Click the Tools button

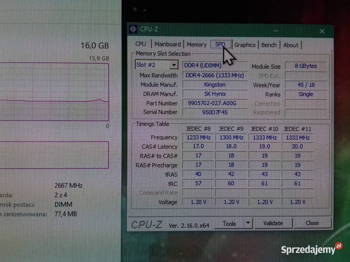pos(229,224)
